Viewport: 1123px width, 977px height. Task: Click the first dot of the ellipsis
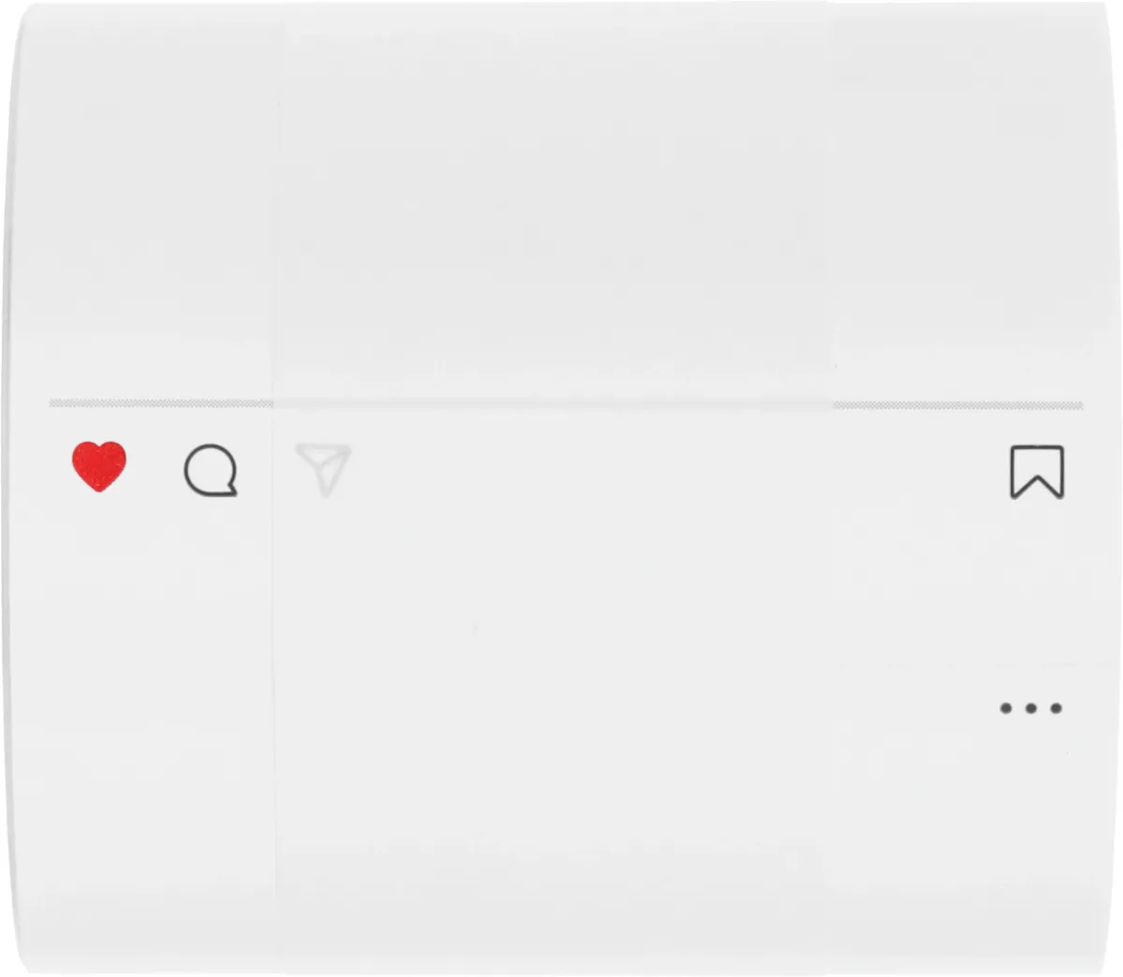click(x=1006, y=708)
